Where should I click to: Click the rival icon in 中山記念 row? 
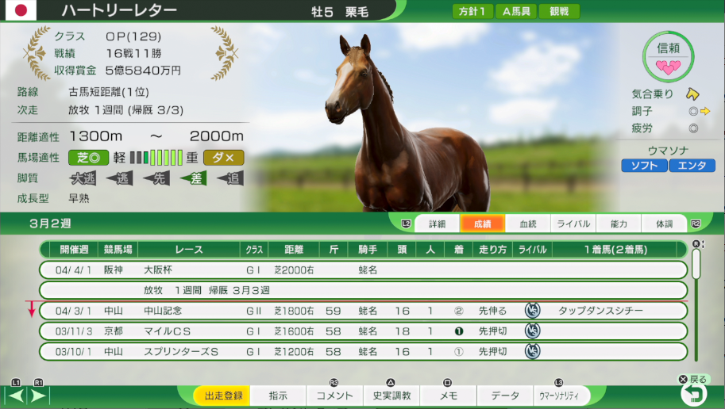click(x=533, y=311)
